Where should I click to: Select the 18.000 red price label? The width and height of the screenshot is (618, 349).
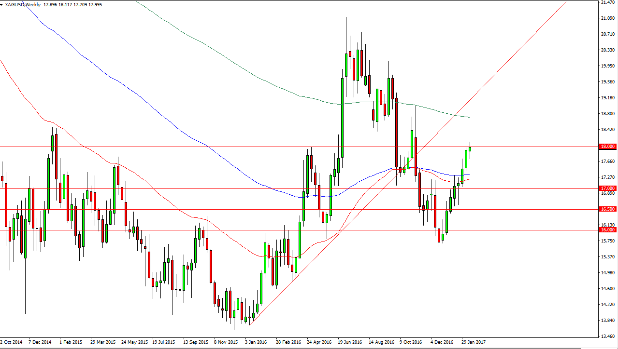[x=607, y=147]
